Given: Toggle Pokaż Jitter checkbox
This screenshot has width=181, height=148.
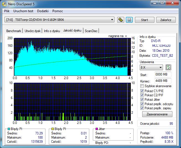Looking at the screenshot, I should click(142, 99).
